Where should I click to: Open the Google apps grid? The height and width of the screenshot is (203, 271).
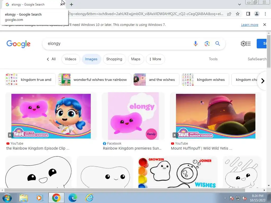[248, 44]
